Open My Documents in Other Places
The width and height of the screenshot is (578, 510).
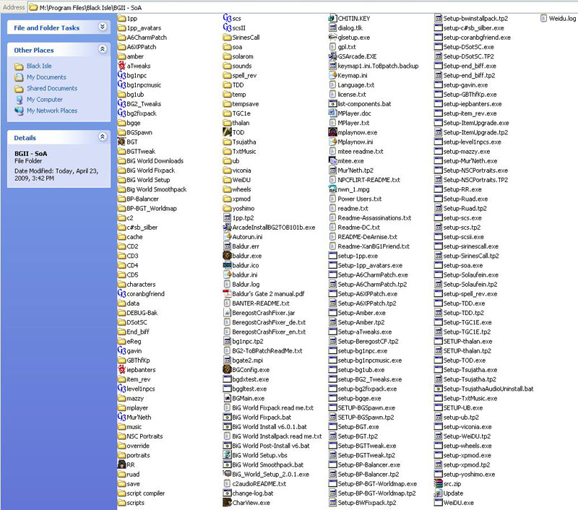[x=46, y=77]
